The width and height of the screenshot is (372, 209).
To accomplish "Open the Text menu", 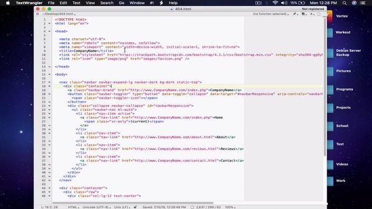I will pos(76,3).
